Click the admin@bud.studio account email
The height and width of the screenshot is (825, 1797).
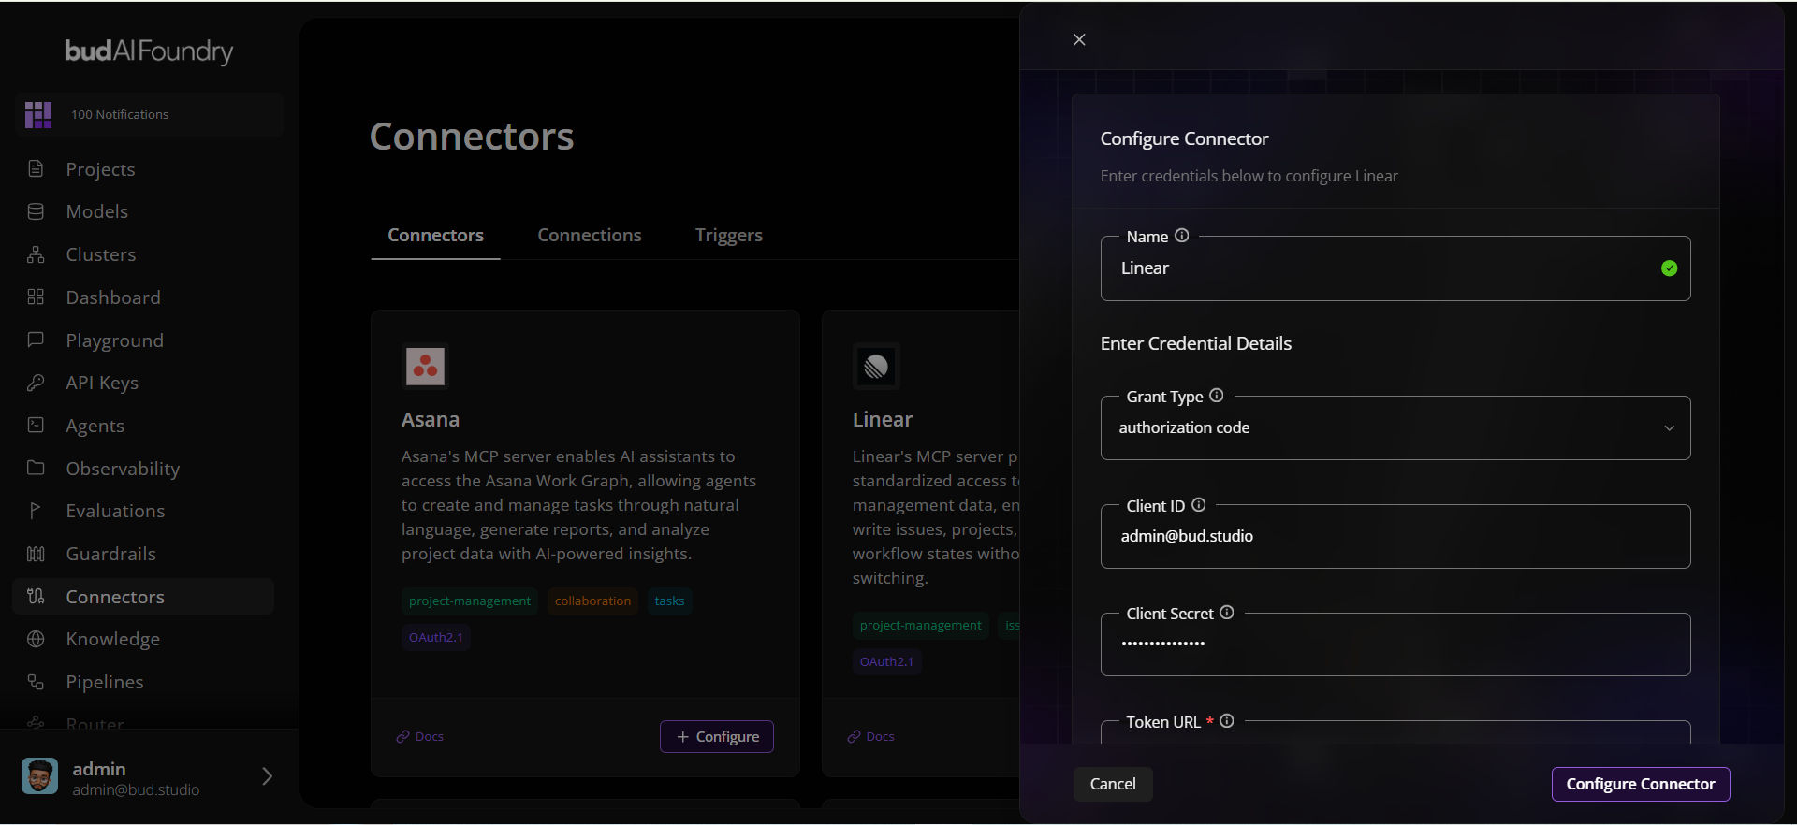tap(137, 790)
